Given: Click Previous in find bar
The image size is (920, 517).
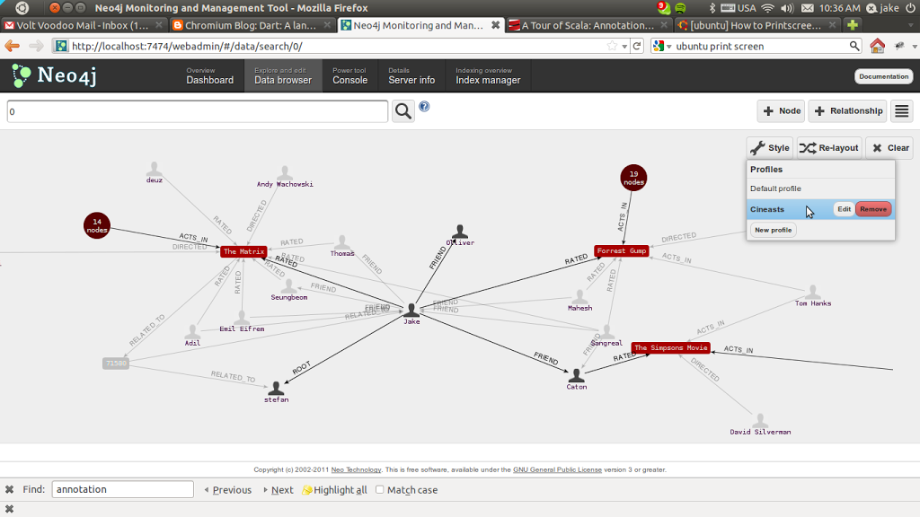Looking at the screenshot, I should (x=227, y=490).
